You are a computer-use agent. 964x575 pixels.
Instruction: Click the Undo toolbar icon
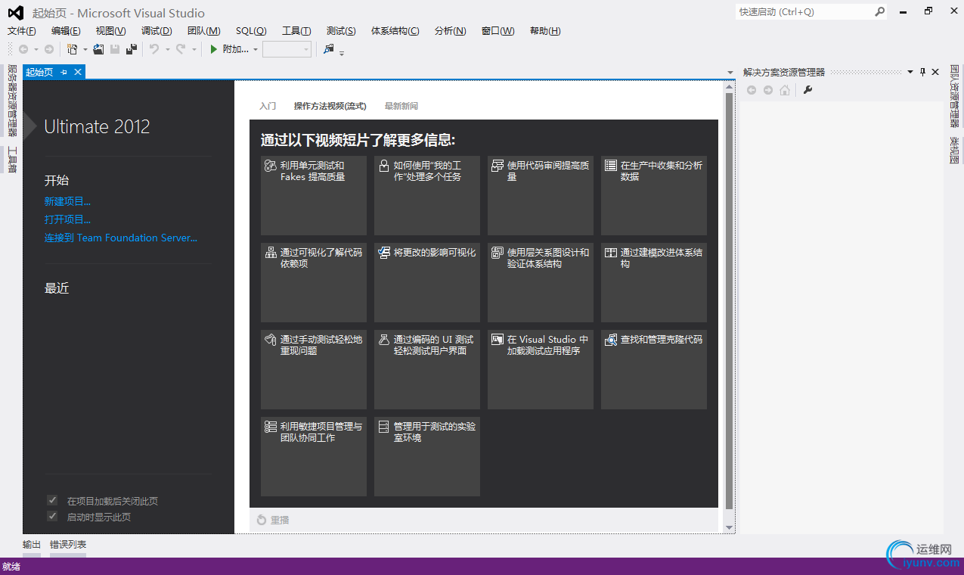pyautogui.click(x=154, y=49)
